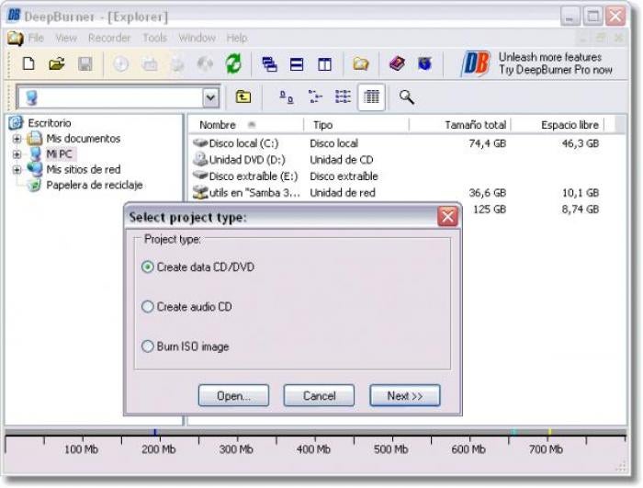
Task: Switch to list view icon
Action: (x=343, y=97)
